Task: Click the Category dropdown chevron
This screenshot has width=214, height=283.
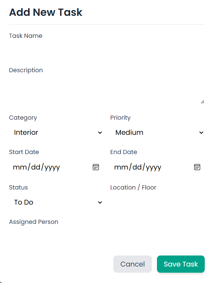Action: [100, 132]
